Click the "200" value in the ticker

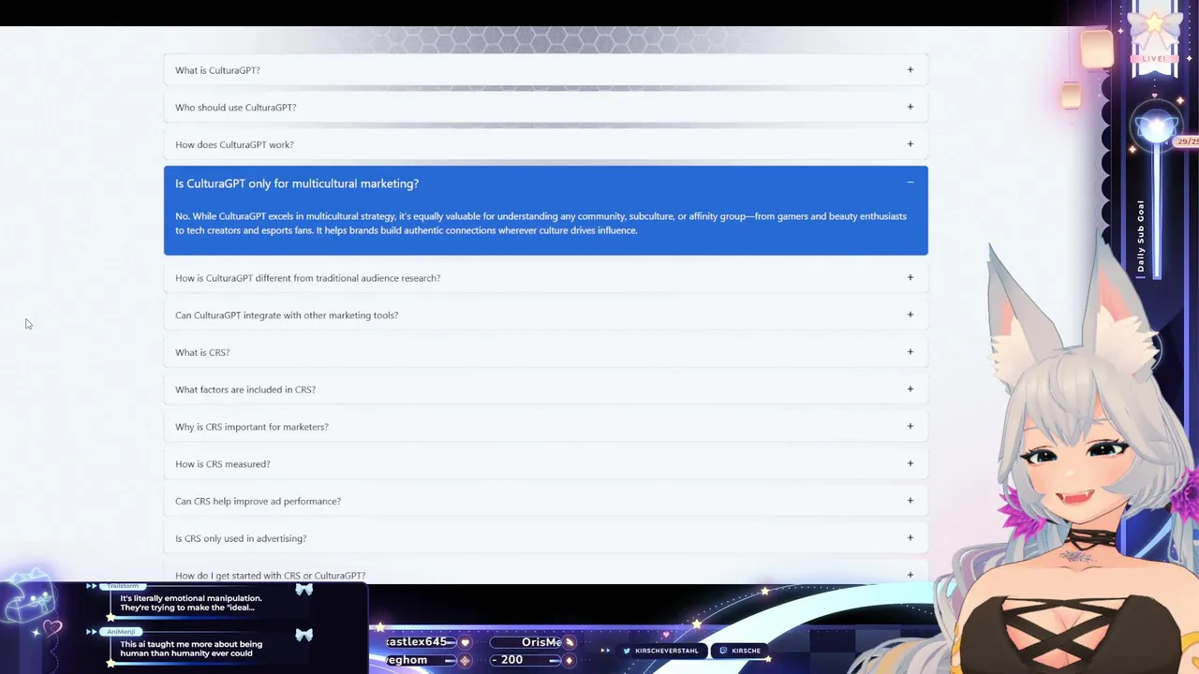click(x=511, y=660)
